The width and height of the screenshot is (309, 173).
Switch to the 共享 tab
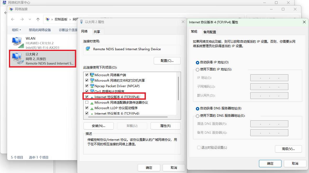coord(97,32)
